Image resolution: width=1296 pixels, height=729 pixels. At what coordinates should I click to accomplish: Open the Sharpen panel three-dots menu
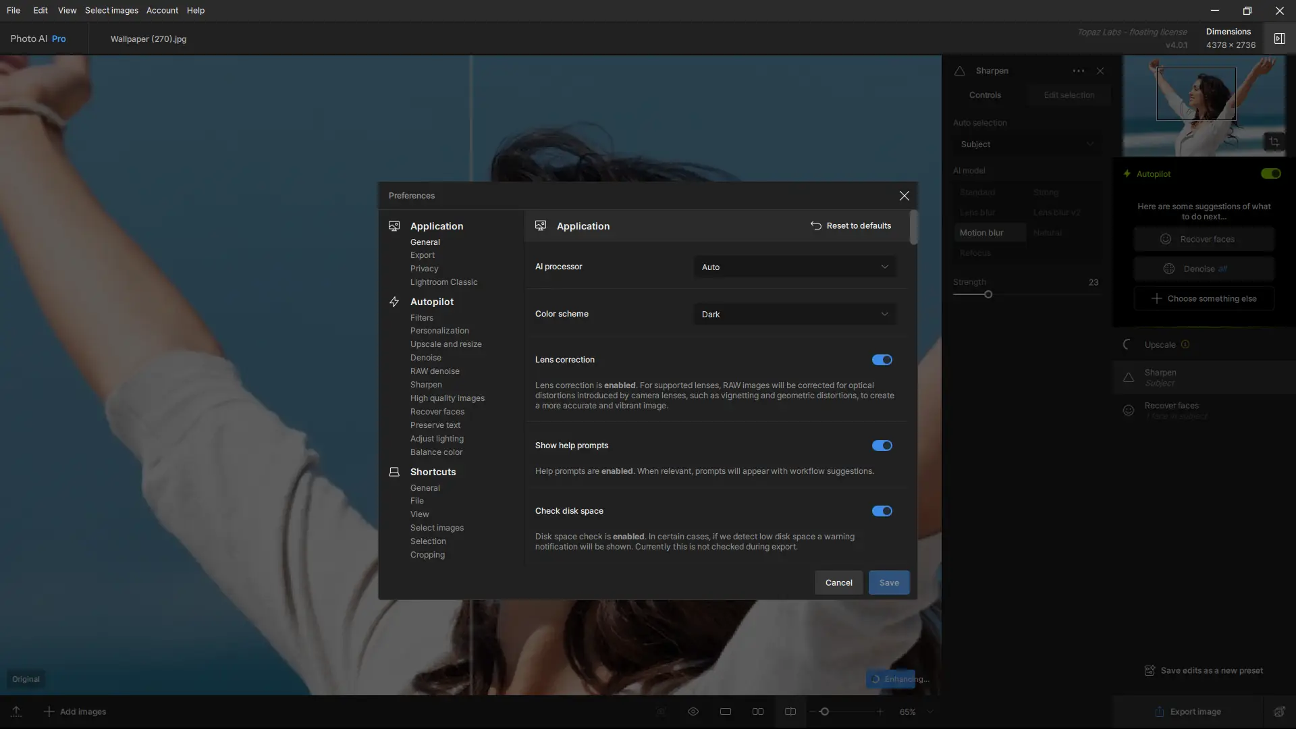point(1079,71)
